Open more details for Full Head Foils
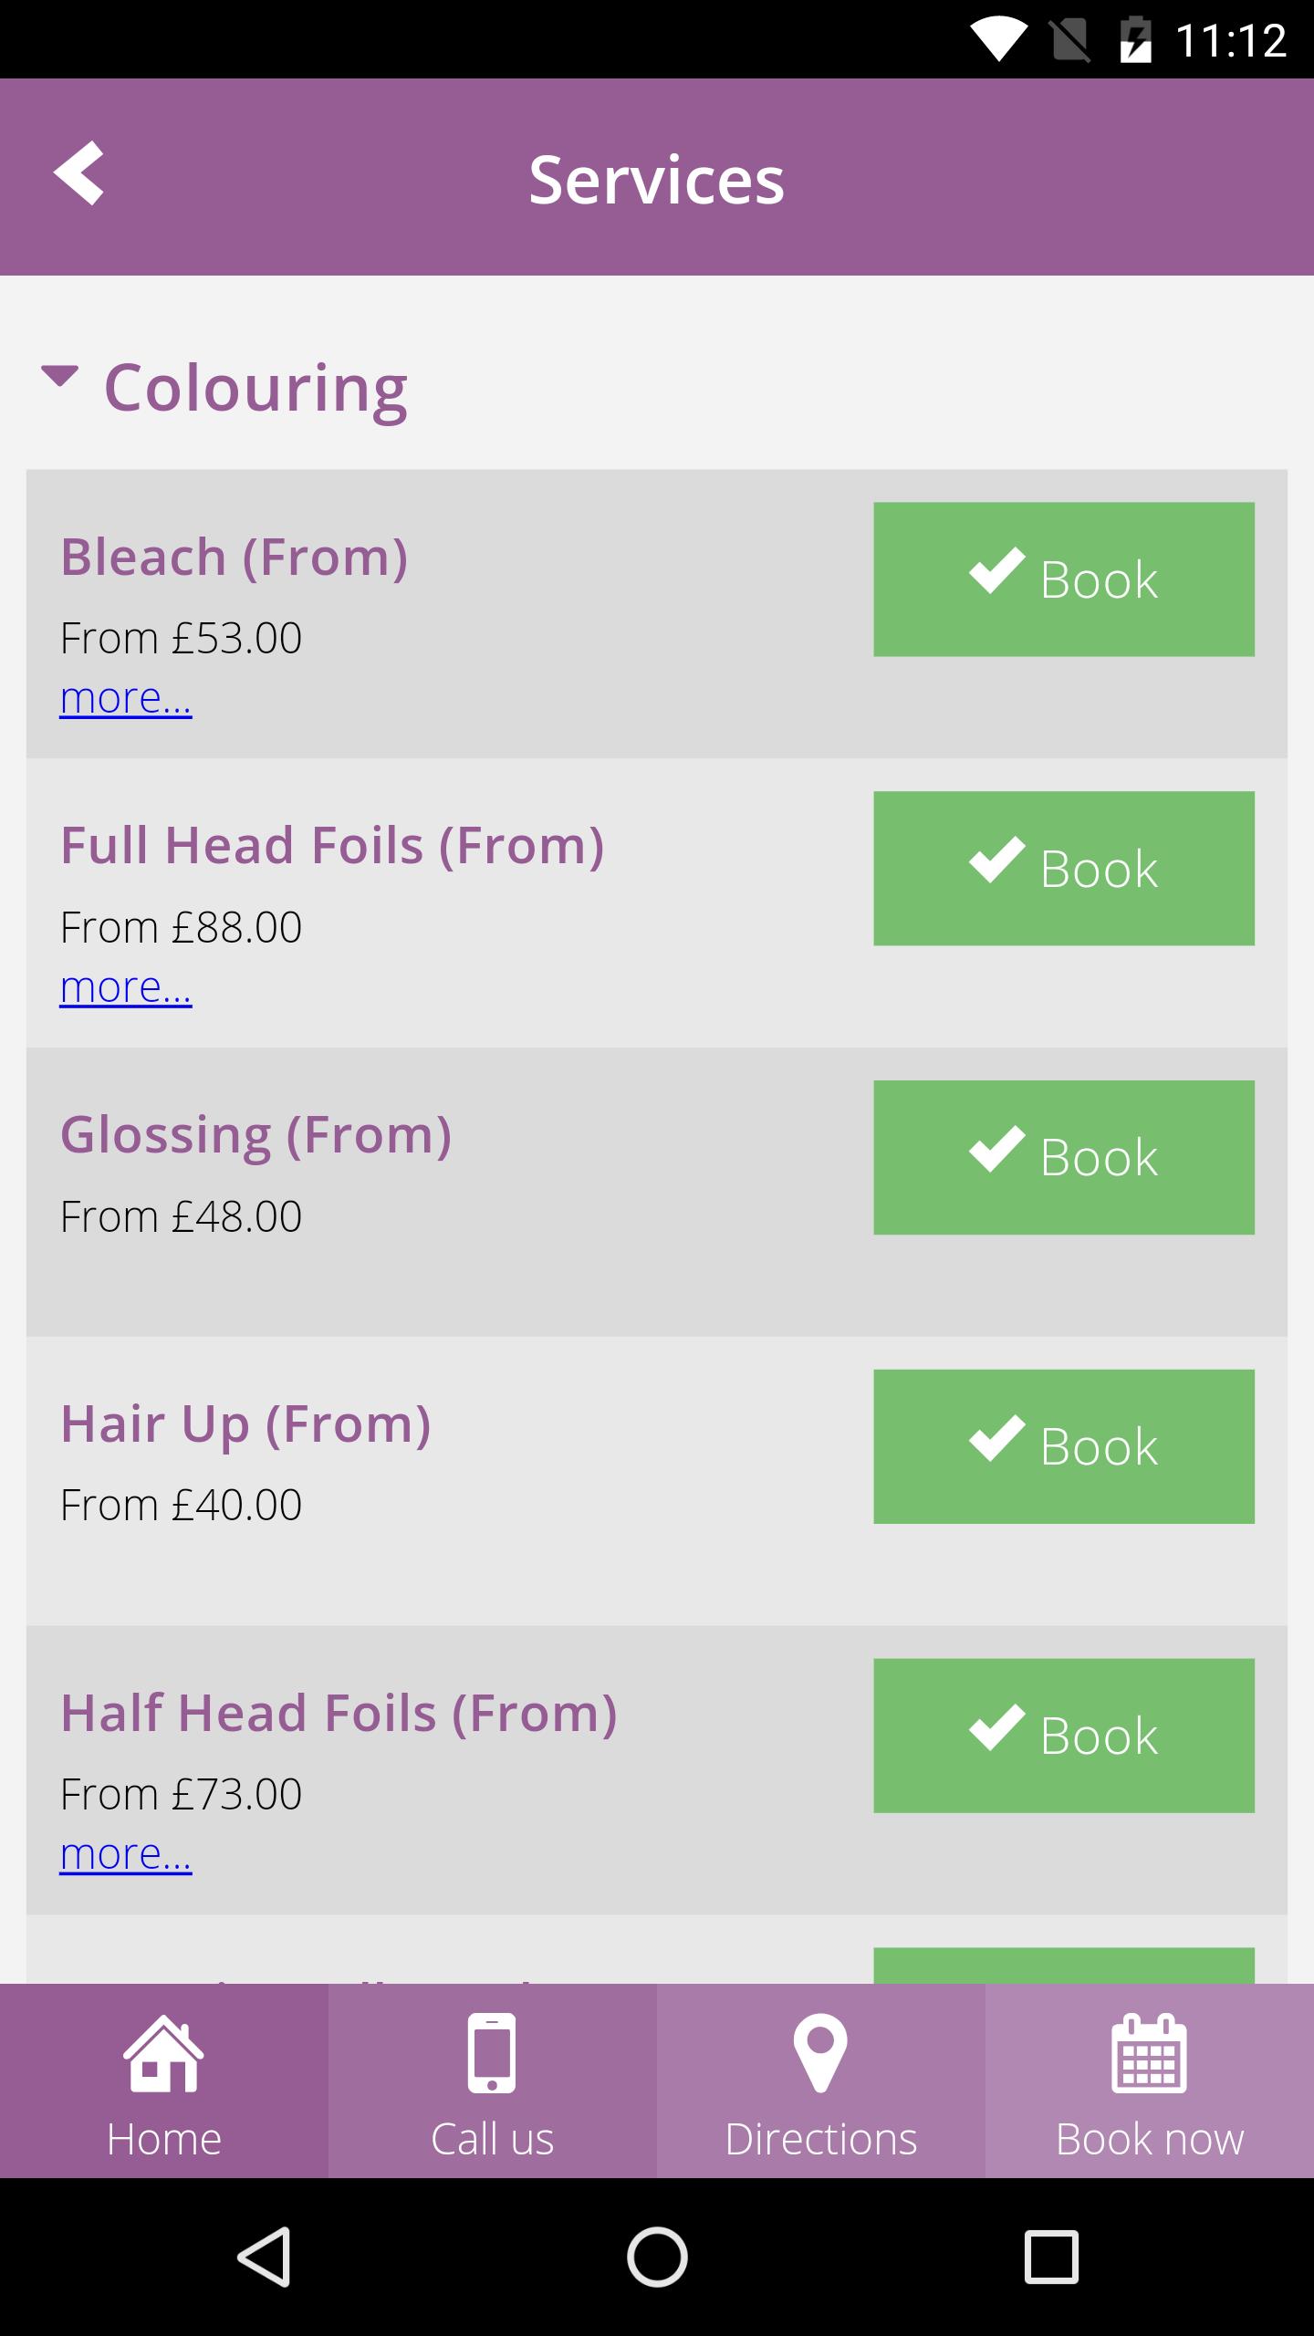This screenshot has width=1314, height=2336. click(126, 988)
